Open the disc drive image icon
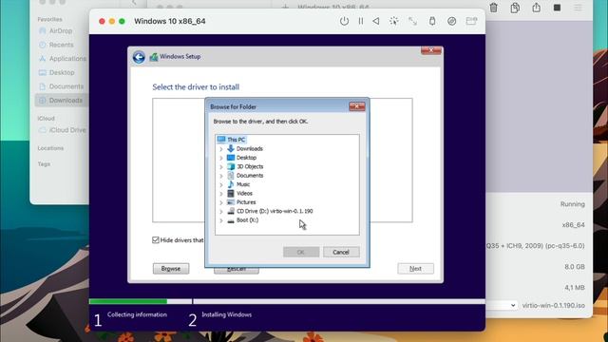The image size is (608, 342). point(451,21)
